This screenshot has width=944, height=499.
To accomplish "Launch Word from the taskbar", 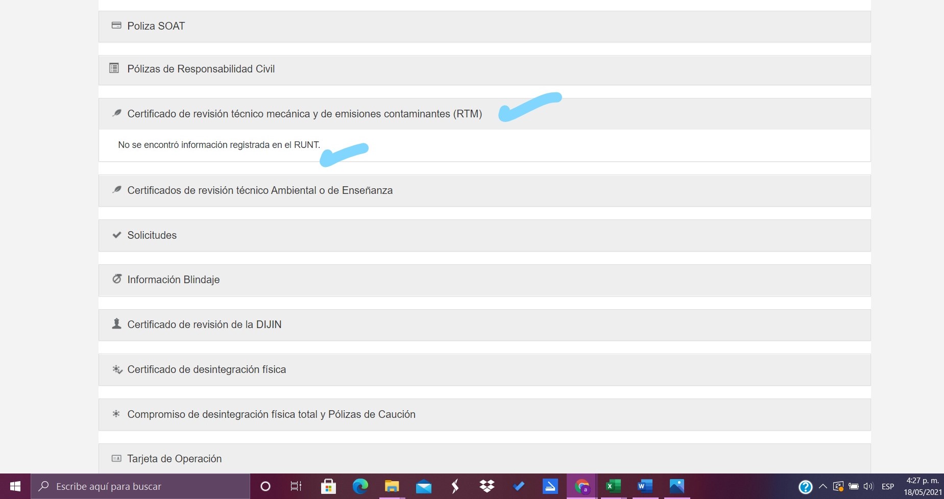I will click(x=645, y=486).
